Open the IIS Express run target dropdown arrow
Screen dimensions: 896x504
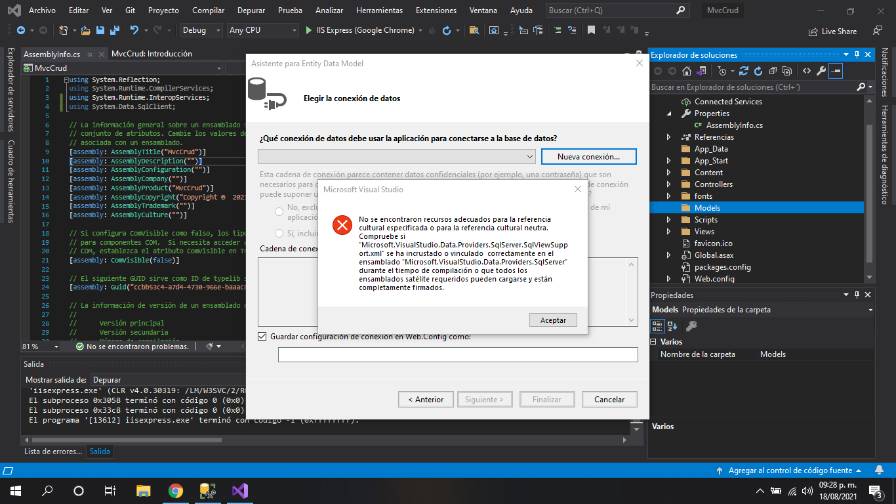pos(420,30)
